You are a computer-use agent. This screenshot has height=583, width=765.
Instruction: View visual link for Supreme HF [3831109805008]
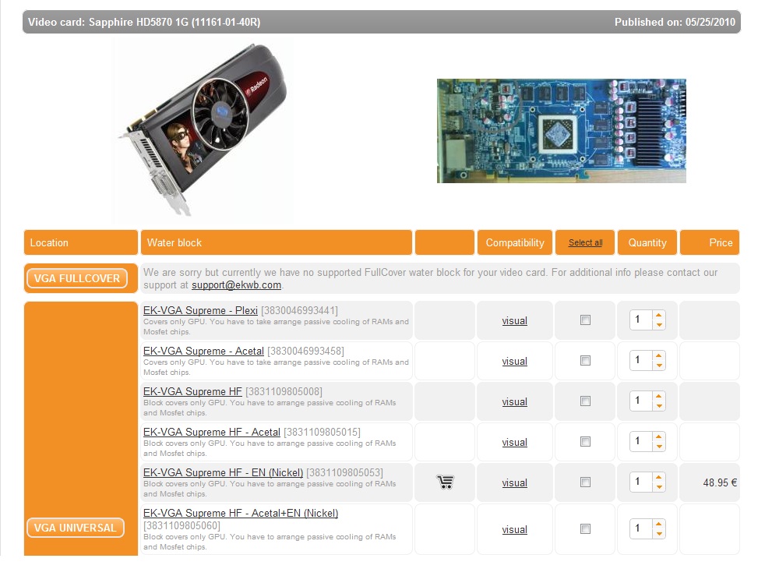515,402
